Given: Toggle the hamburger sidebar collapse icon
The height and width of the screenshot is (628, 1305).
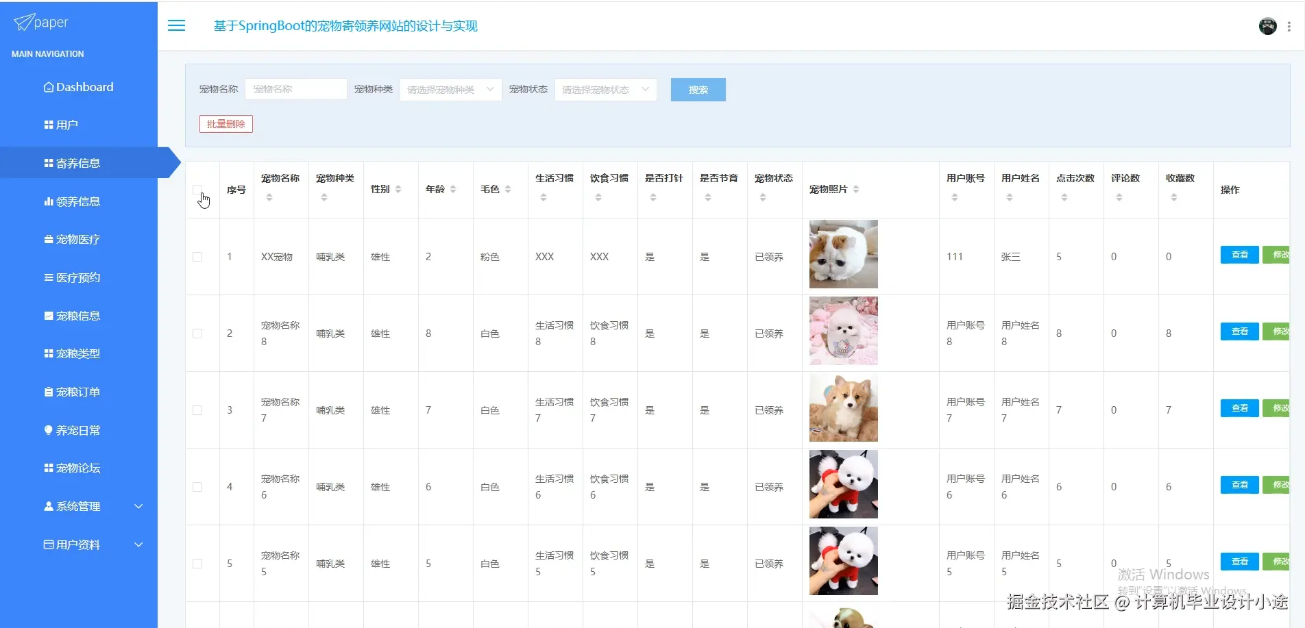Looking at the screenshot, I should [x=177, y=25].
